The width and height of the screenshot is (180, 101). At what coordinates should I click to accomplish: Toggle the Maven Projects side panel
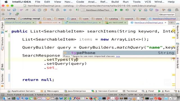[177, 31]
